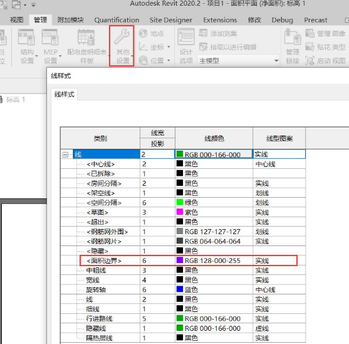Click 线颜色 column header
The width and height of the screenshot is (349, 344).
pyautogui.click(x=214, y=138)
